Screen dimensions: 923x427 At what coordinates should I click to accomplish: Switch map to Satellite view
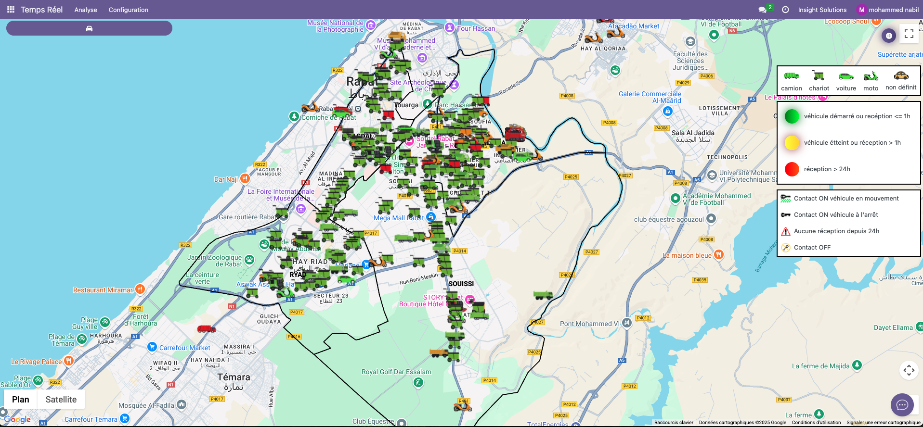[61, 400]
